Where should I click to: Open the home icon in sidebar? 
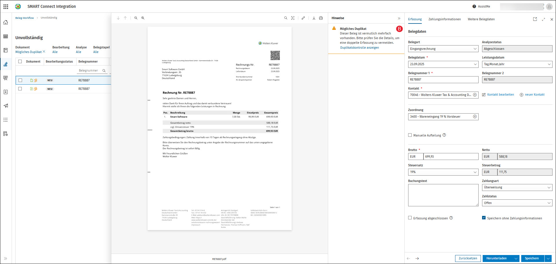[6, 22]
